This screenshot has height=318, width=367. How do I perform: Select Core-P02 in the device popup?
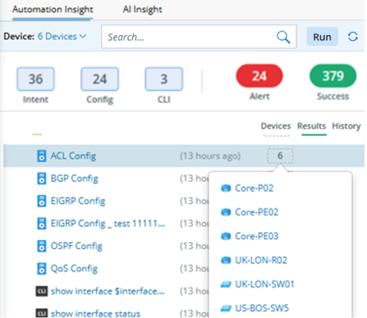[254, 188]
